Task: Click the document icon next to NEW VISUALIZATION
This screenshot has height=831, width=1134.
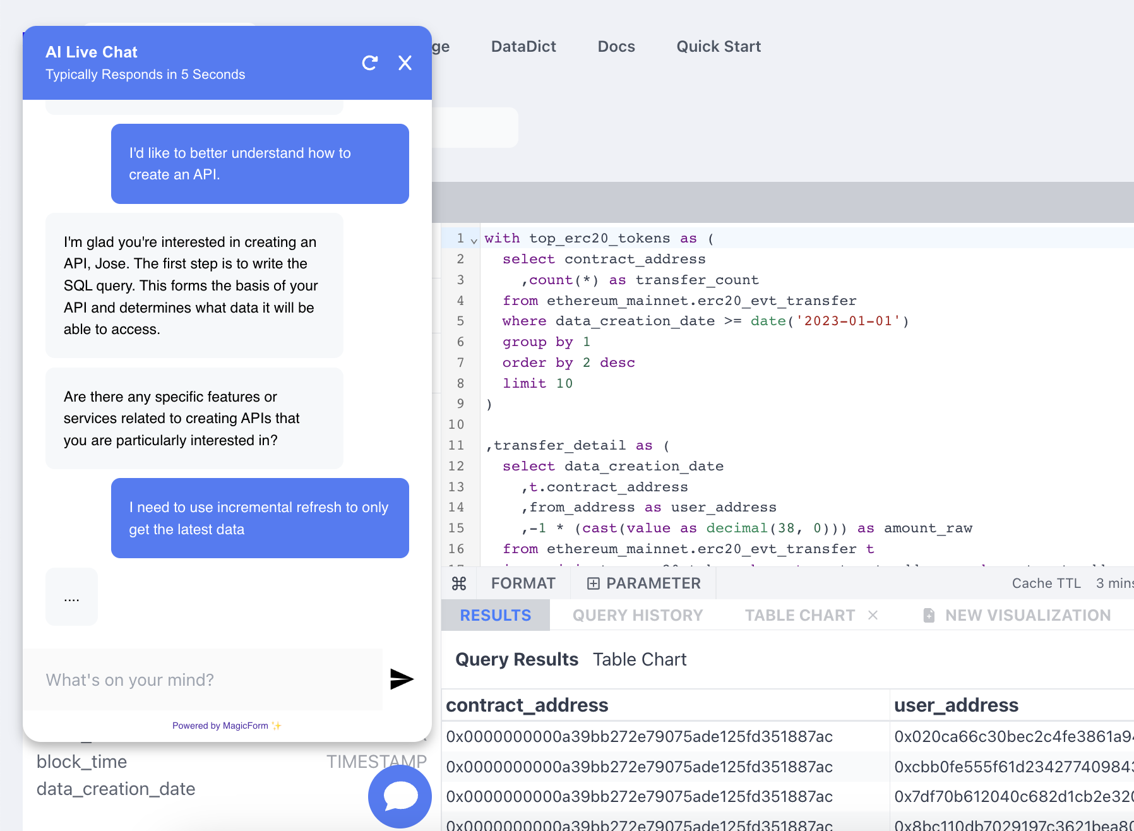Action: point(929,615)
